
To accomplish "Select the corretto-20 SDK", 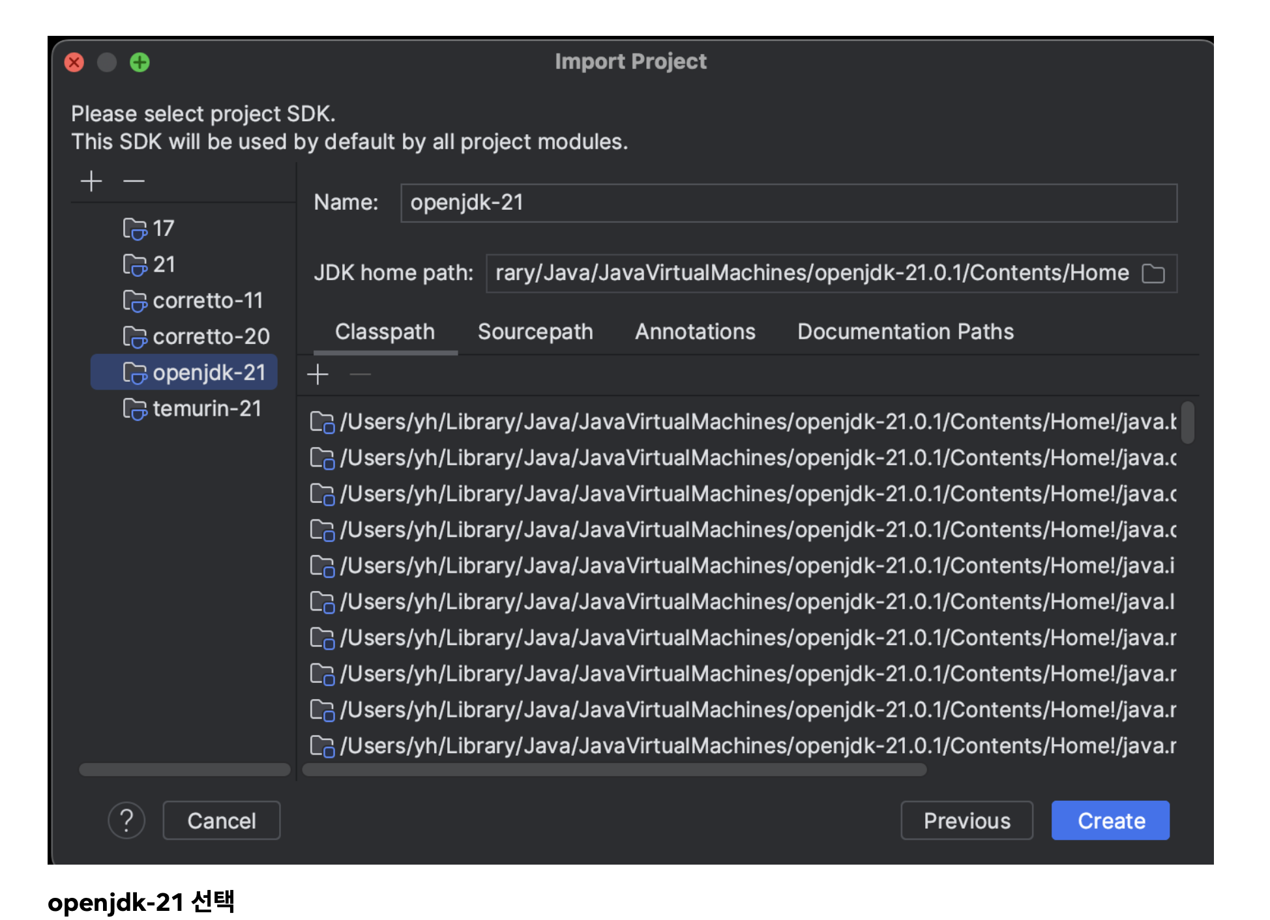I will 210,336.
